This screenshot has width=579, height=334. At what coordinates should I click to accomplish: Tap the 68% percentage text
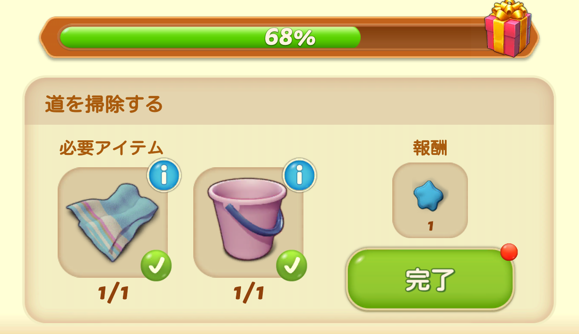(290, 37)
